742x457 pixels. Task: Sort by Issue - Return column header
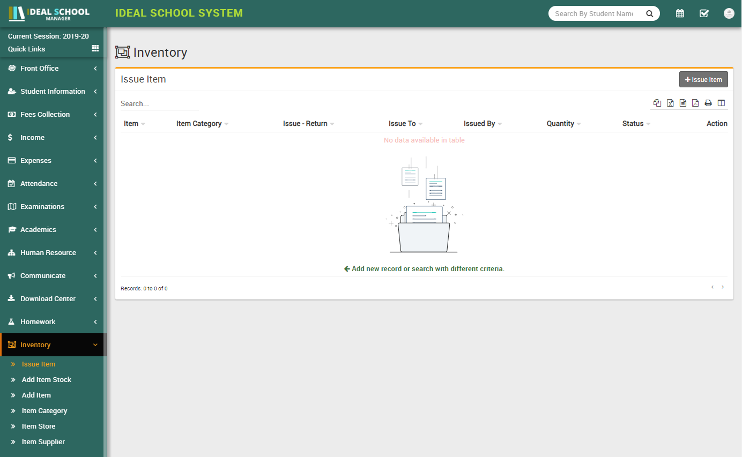(309, 123)
